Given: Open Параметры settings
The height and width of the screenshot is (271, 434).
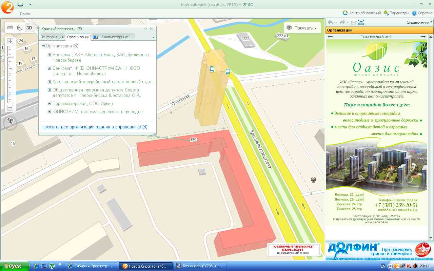Looking at the screenshot, I should pos(396,13).
